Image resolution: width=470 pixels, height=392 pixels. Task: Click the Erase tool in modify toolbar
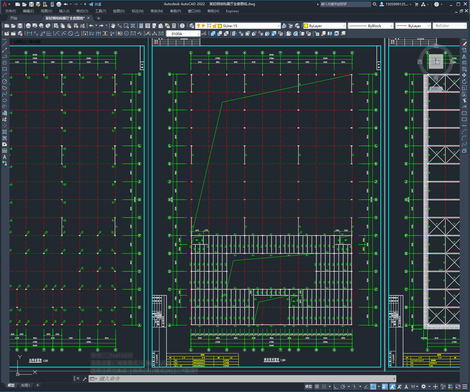[x=464, y=44]
